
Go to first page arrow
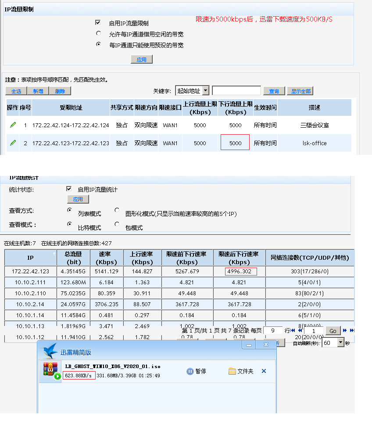coord(293,330)
